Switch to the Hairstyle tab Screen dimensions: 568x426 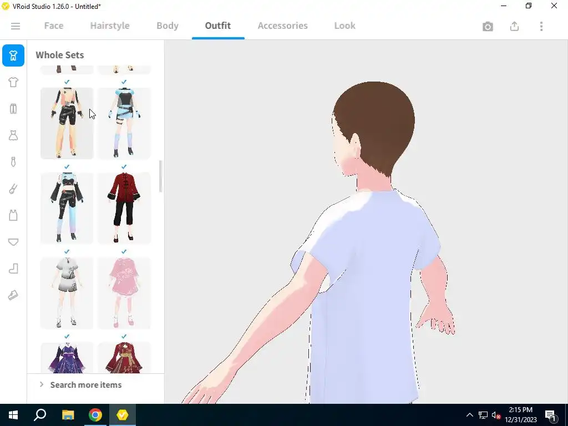(x=110, y=26)
